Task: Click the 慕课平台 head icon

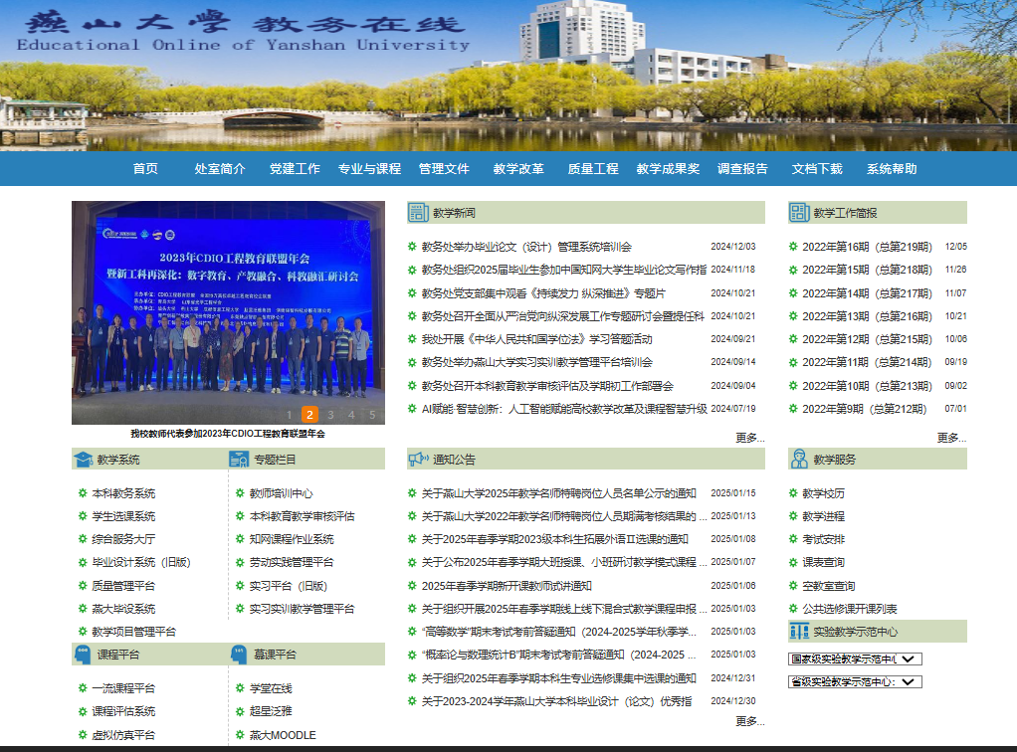Action: point(239,655)
